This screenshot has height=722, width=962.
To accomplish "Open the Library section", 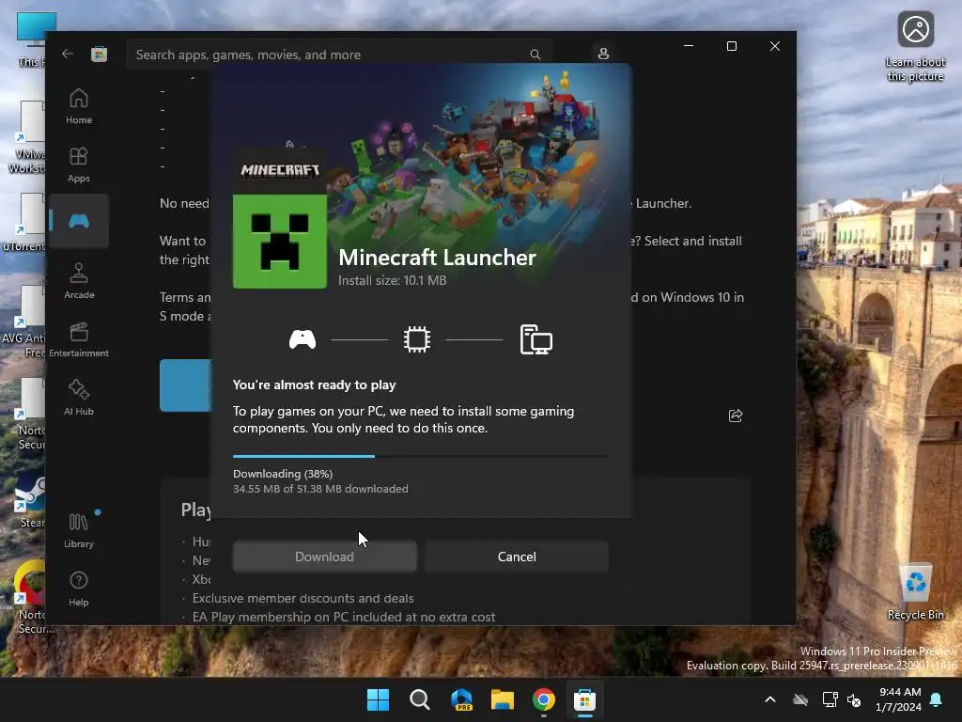I will [79, 530].
